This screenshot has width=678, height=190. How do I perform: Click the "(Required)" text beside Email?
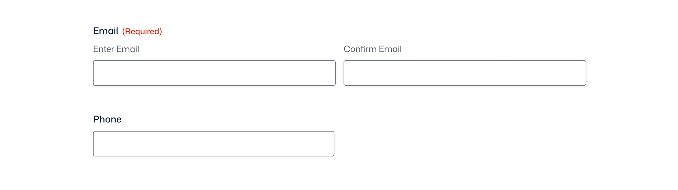coord(142,31)
